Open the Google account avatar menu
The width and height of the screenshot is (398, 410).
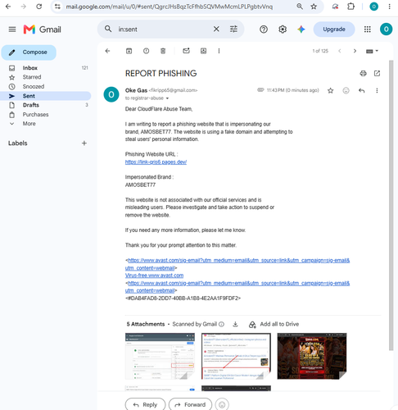click(386, 30)
